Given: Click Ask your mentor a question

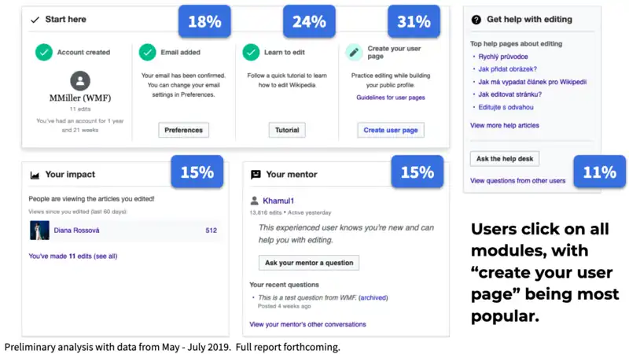Looking at the screenshot, I should [309, 262].
